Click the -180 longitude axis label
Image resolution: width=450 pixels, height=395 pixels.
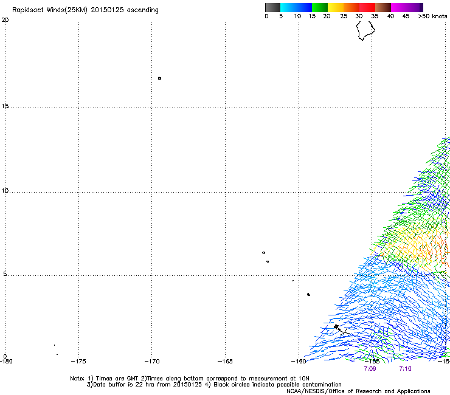[x=6, y=362]
